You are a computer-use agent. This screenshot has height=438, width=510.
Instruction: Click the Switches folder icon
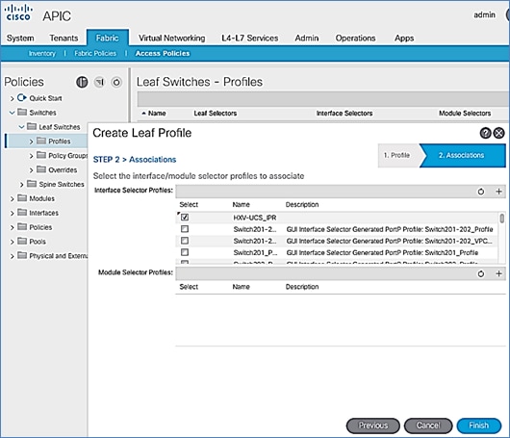point(22,113)
